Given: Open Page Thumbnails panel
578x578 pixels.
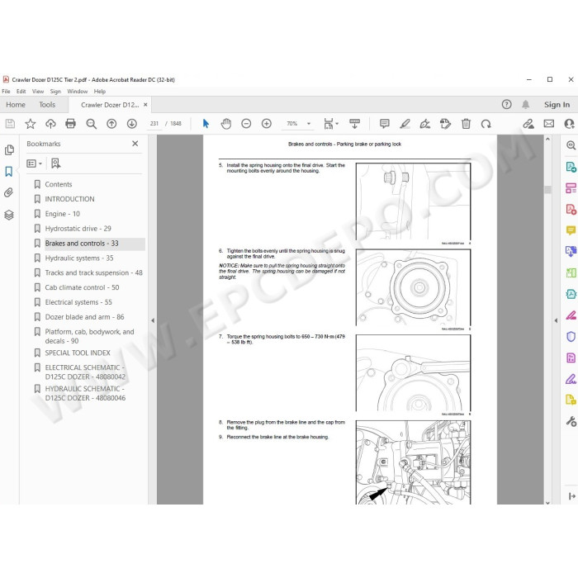Looking at the screenshot, I should click(x=9, y=149).
